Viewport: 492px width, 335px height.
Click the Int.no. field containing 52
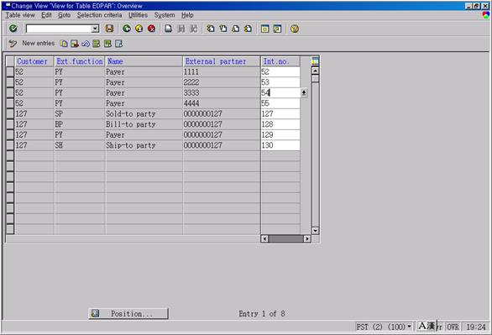click(280, 71)
